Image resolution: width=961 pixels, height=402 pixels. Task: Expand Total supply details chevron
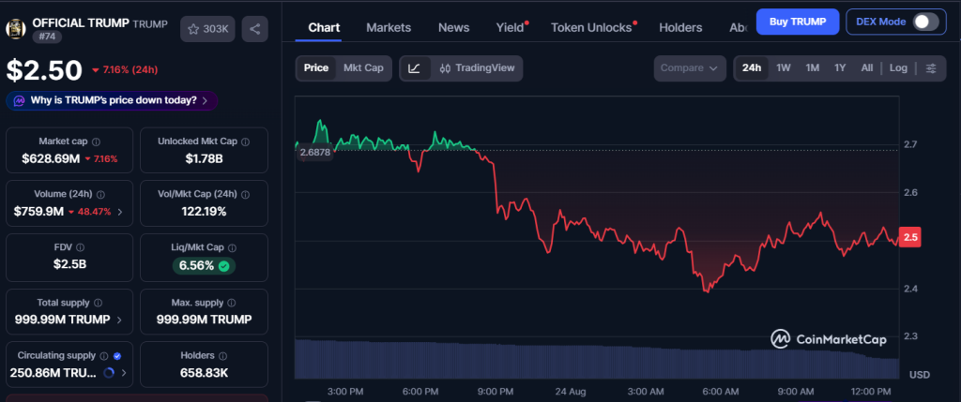[x=119, y=320]
